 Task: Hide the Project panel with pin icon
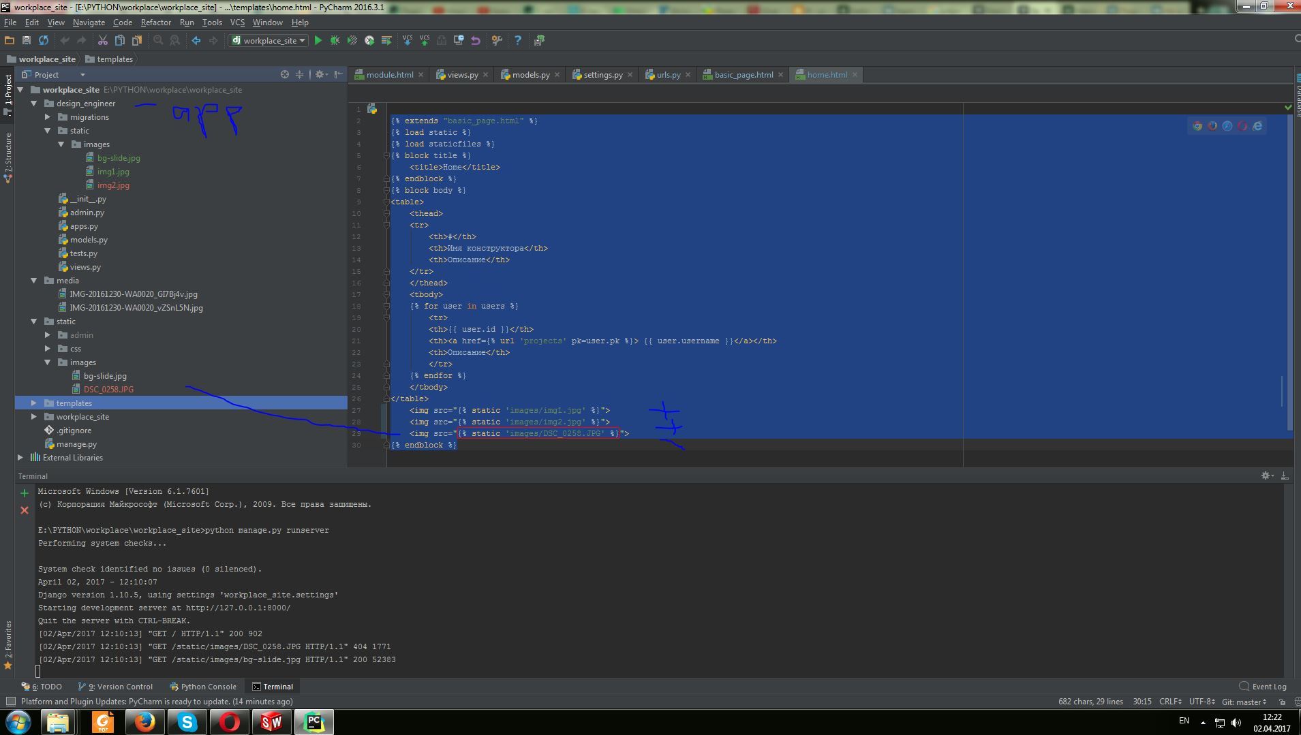pos(338,74)
